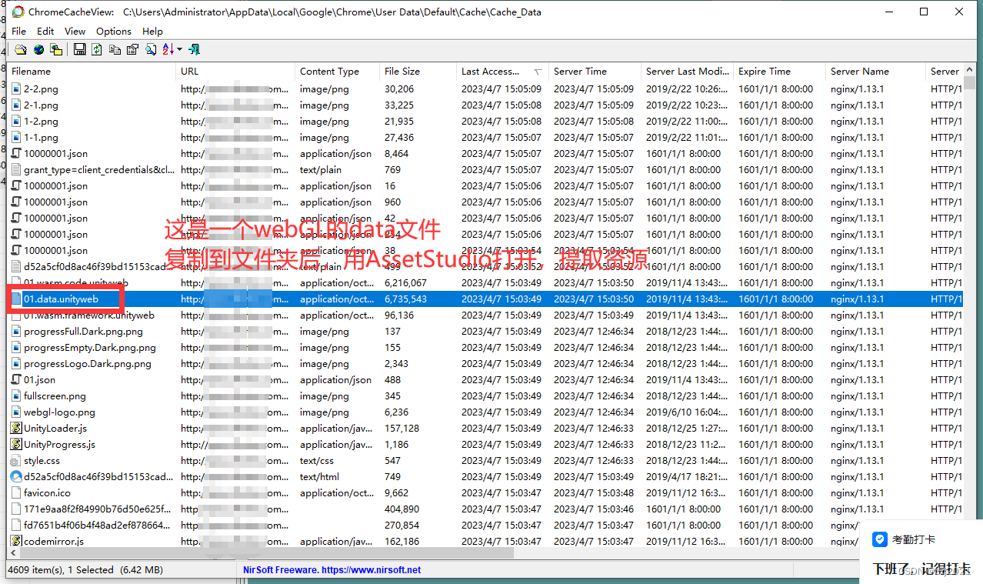Open the File menu

coord(19,31)
